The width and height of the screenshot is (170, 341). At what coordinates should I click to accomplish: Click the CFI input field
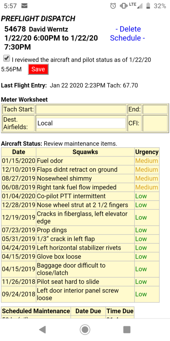[x=155, y=123]
